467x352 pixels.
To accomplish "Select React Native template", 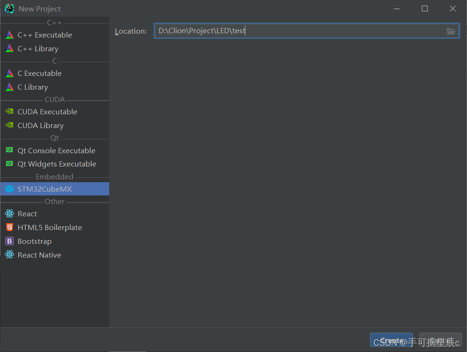I will [55, 255].
